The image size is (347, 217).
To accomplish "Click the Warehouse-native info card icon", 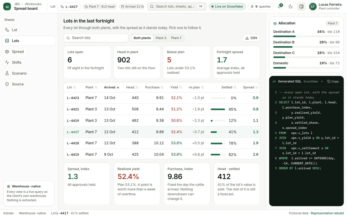I will point(8,186).
